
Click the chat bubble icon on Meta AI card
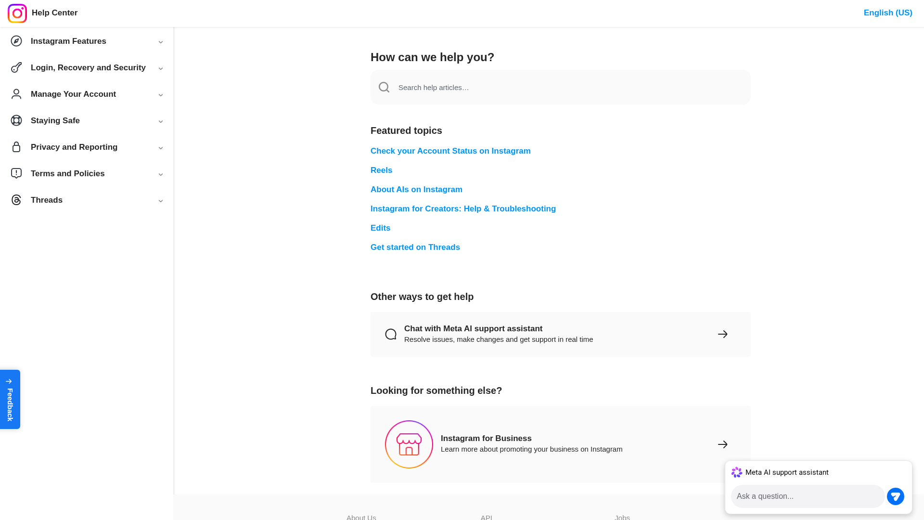pos(391,334)
